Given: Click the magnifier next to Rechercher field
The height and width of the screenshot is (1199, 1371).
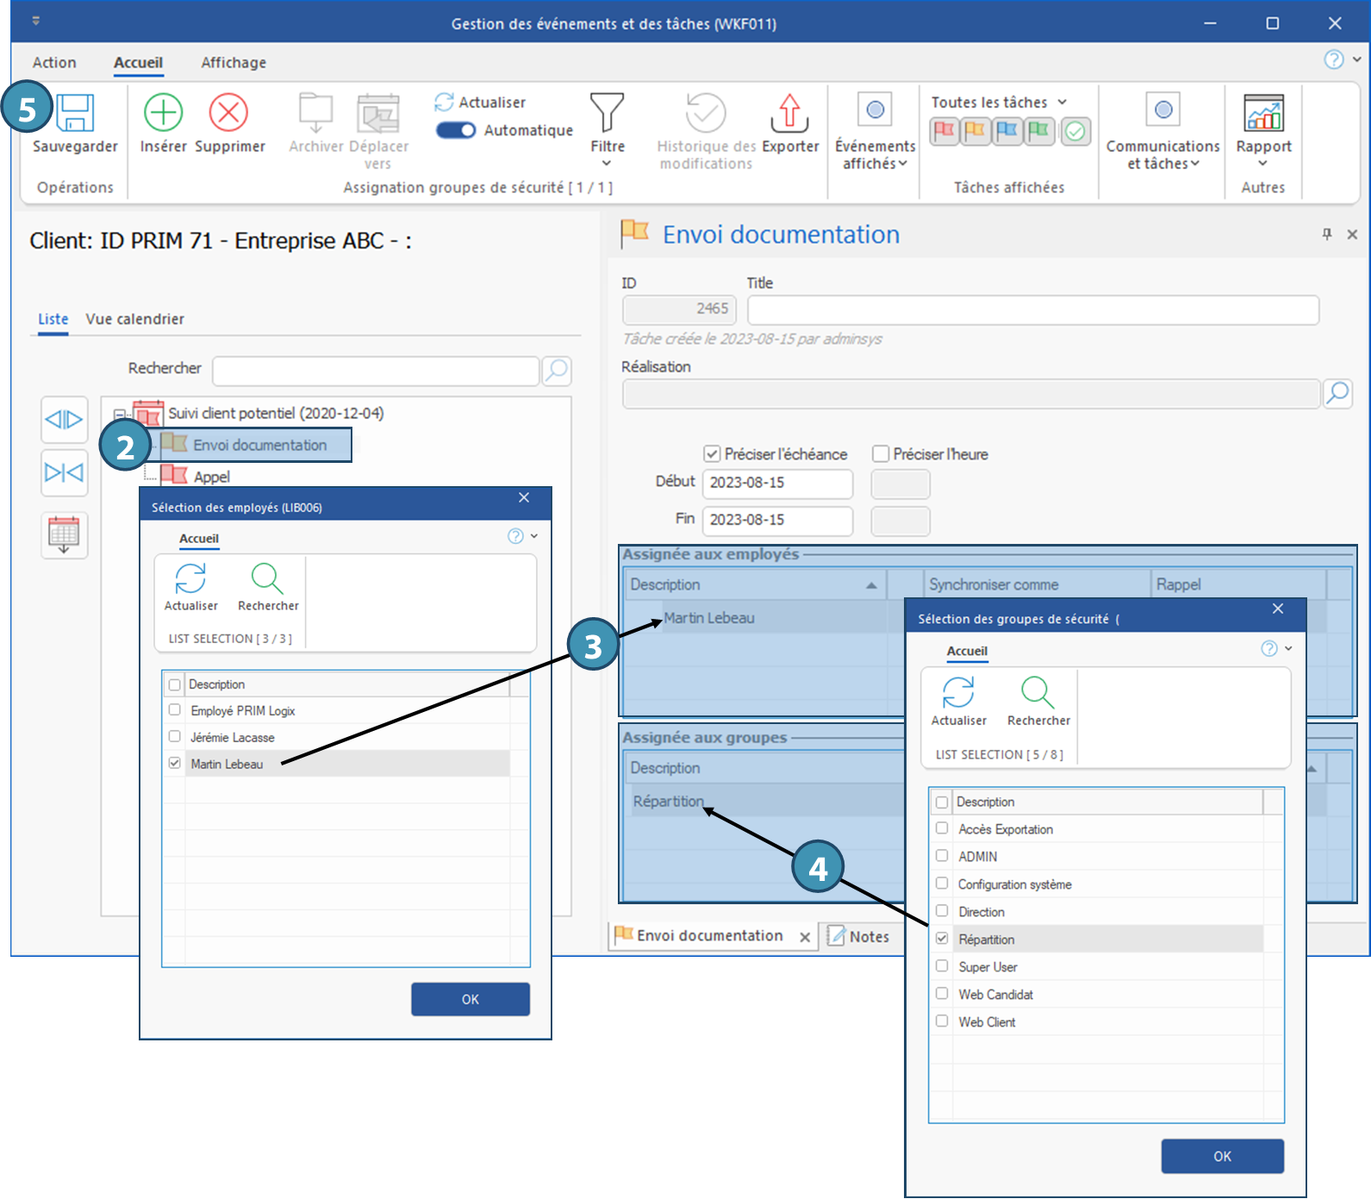Looking at the screenshot, I should [x=557, y=371].
